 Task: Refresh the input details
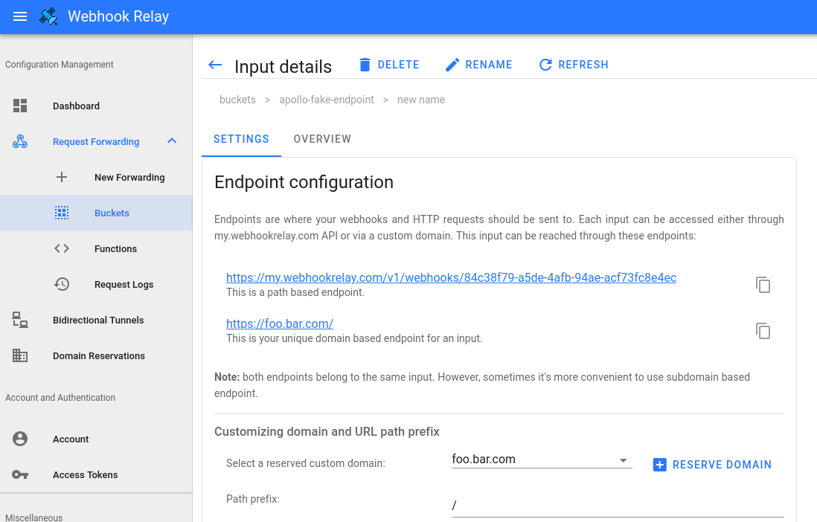tap(574, 65)
